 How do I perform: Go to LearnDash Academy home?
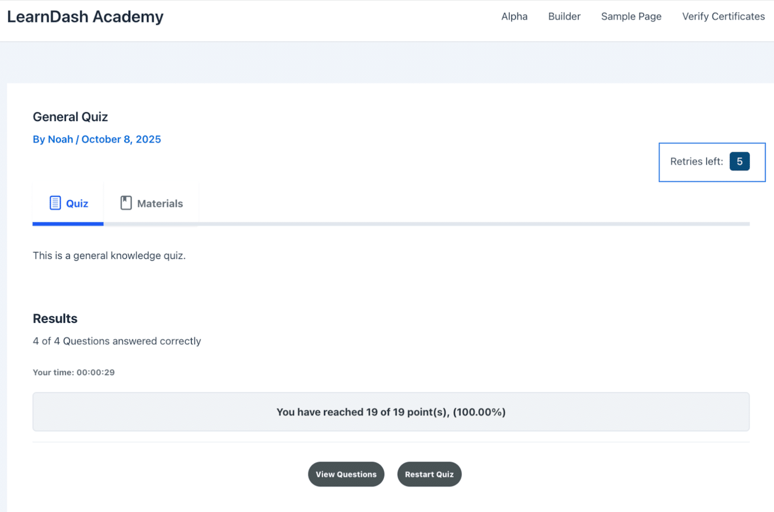[x=85, y=16]
